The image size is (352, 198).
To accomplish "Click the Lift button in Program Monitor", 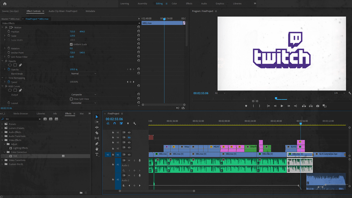I will (304, 106).
